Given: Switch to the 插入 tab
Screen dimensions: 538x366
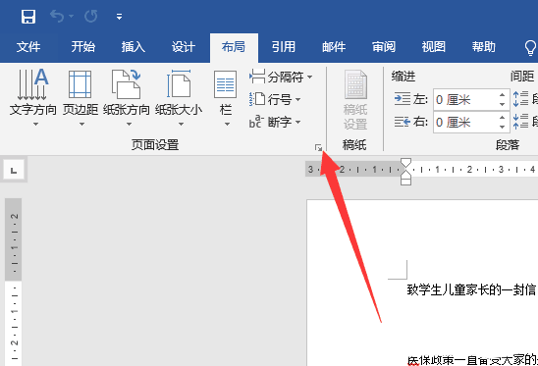Looking at the screenshot, I should pos(134,47).
